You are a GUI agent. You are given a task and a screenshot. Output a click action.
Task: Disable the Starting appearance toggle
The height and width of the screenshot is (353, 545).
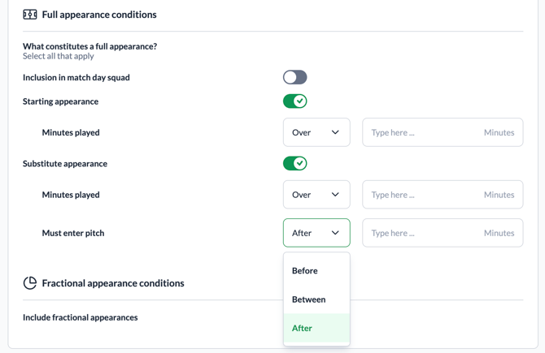pyautogui.click(x=294, y=101)
